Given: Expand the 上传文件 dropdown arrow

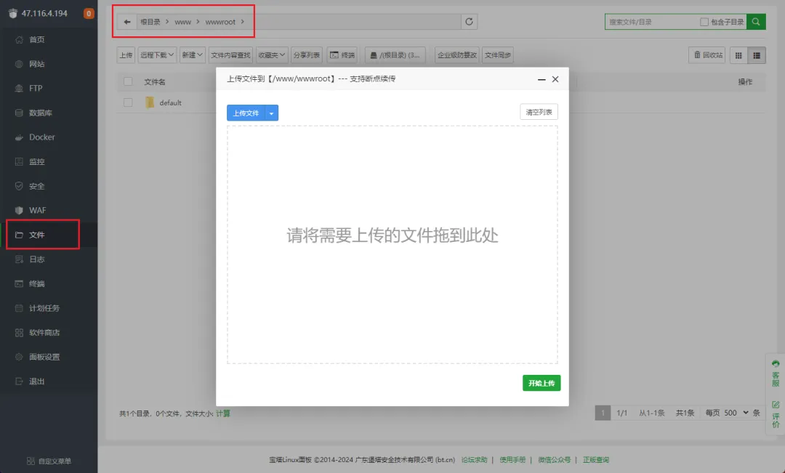Looking at the screenshot, I should pos(271,113).
